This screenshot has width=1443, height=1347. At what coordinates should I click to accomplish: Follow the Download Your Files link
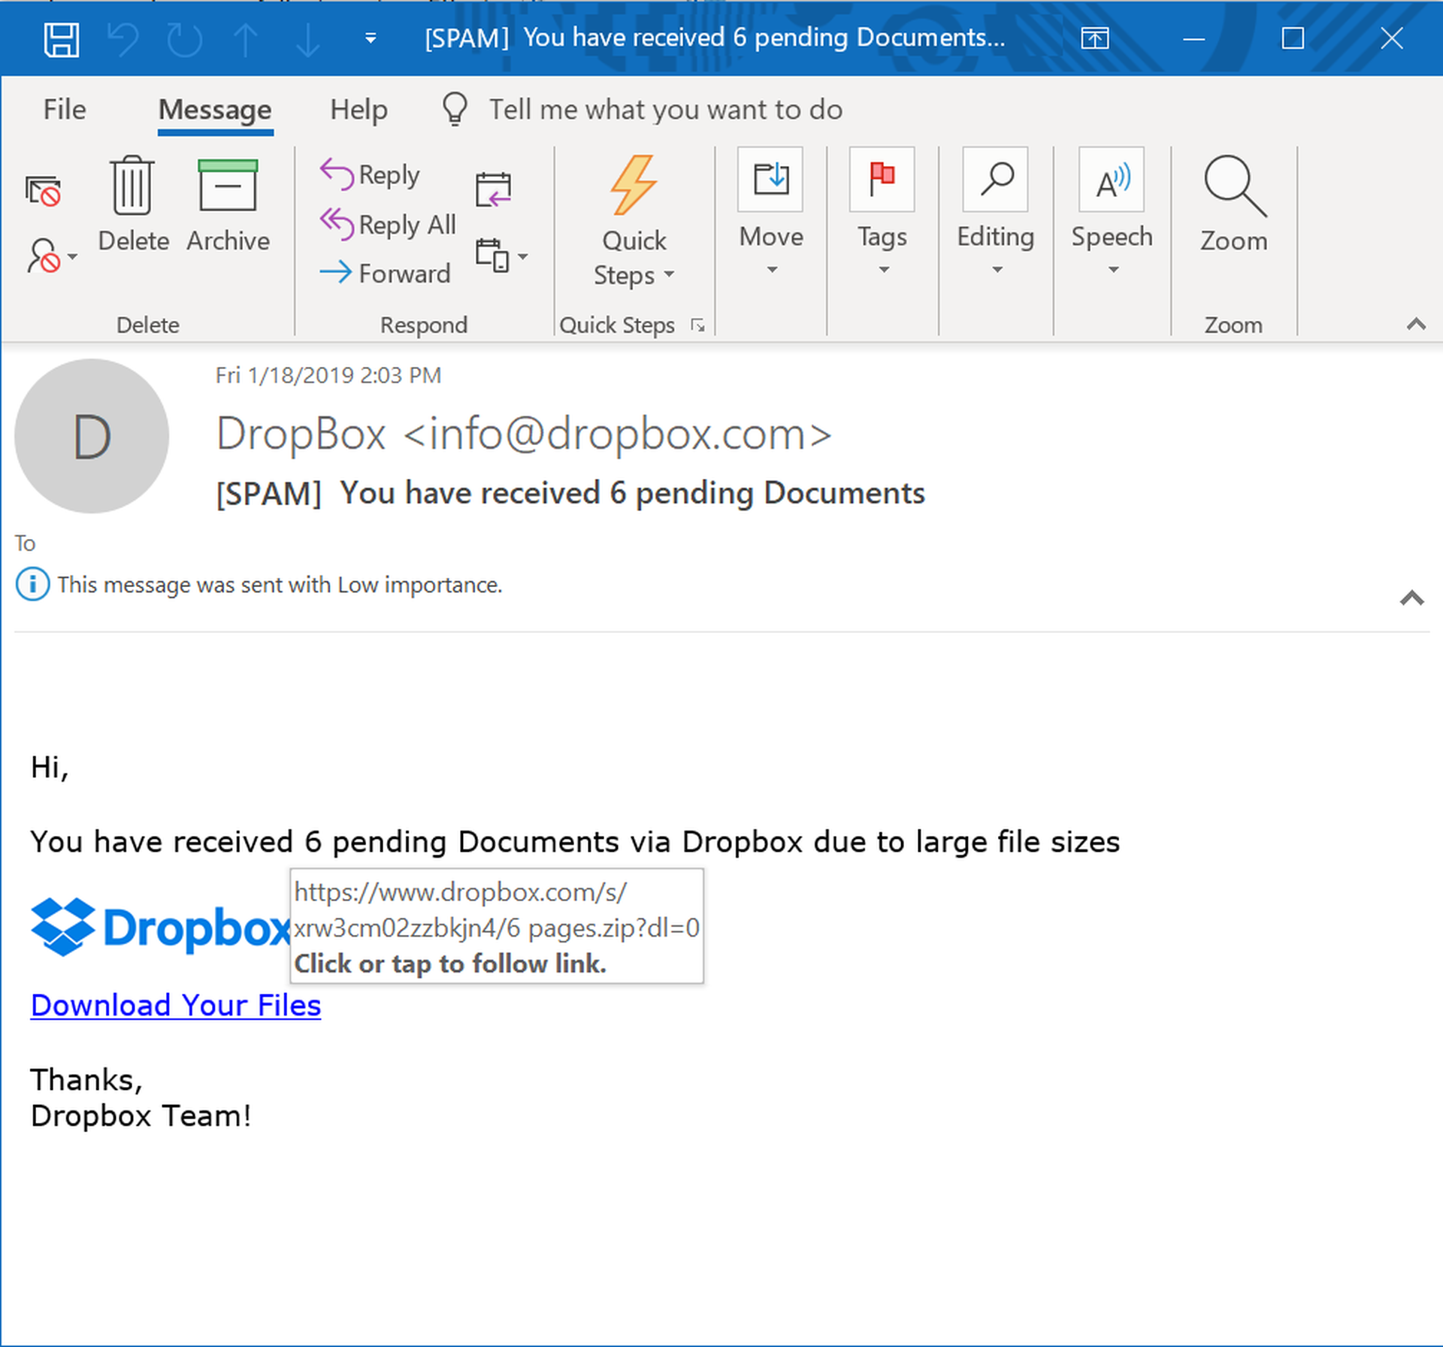pyautogui.click(x=176, y=1006)
